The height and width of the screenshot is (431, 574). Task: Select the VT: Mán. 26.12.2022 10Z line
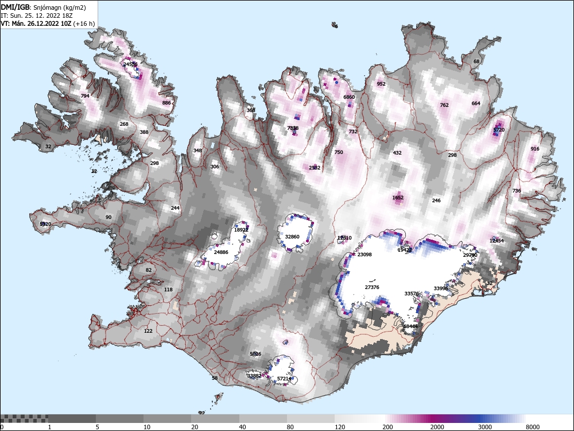click(48, 24)
